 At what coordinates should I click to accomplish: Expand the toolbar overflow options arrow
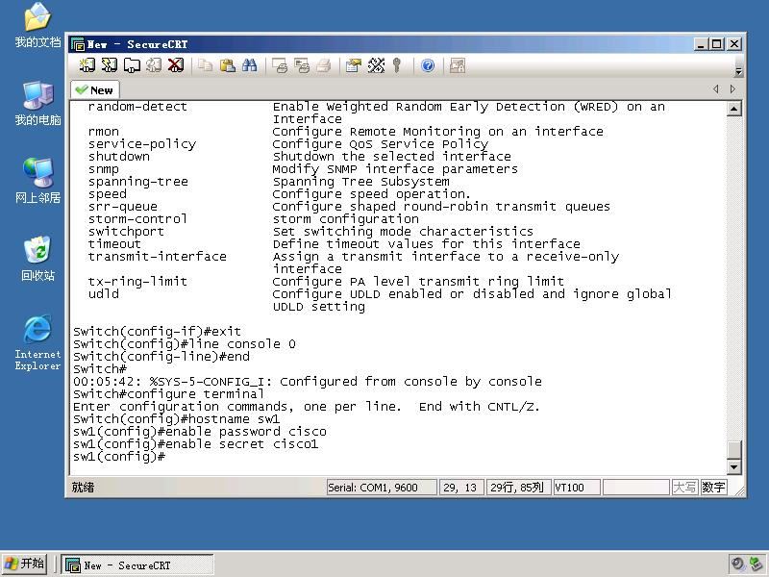coord(738,71)
